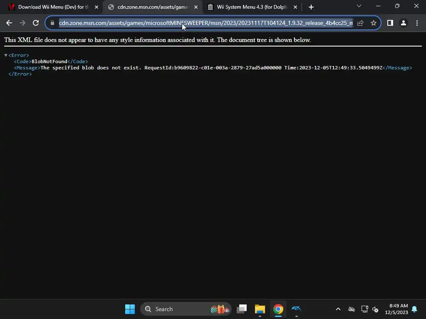This screenshot has height=319, width=426.
Task: Open the Windows Start menu
Action: [130, 309]
